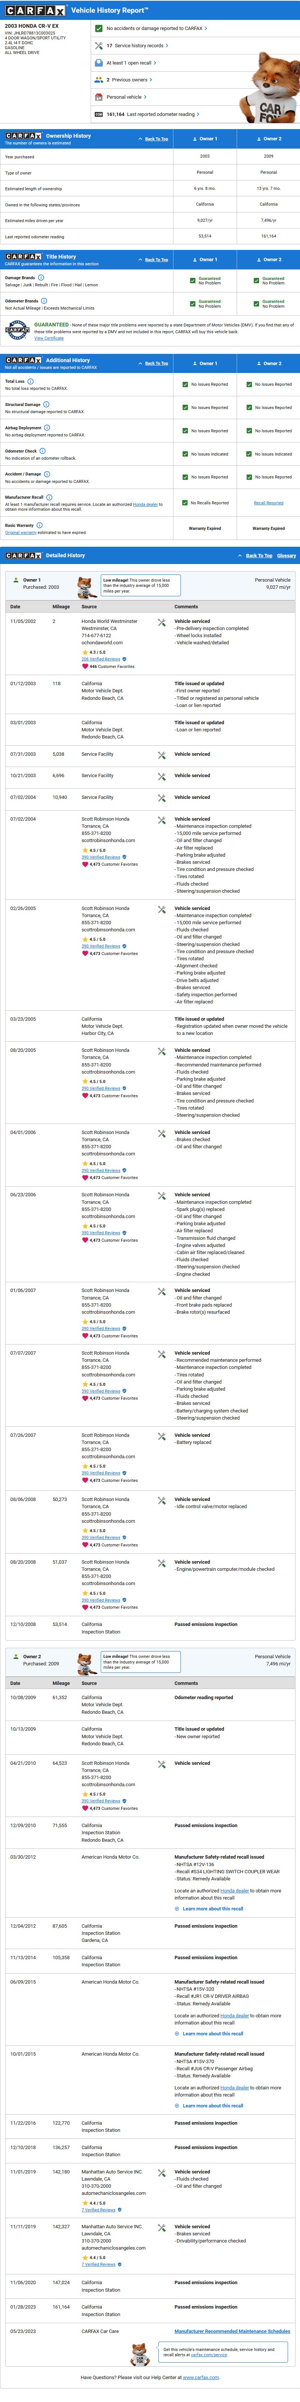This screenshot has height=2402, width=300.
Task: Click info icon next to Damage Brands
Action: (x=40, y=277)
